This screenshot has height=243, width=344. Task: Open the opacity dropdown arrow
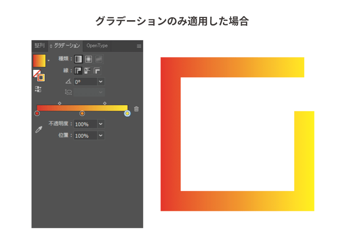pos(101,124)
